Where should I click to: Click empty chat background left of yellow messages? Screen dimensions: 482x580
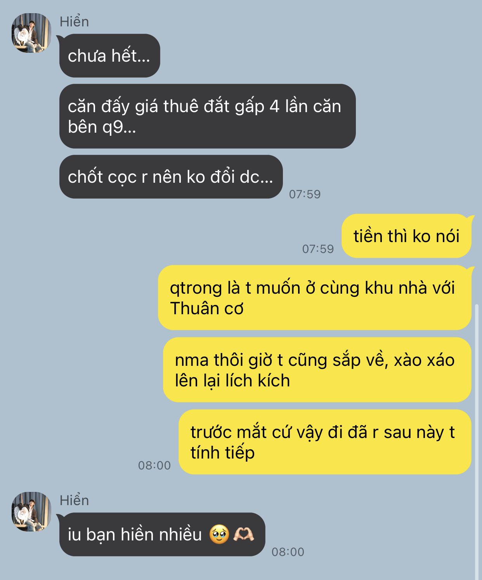pos(78,349)
